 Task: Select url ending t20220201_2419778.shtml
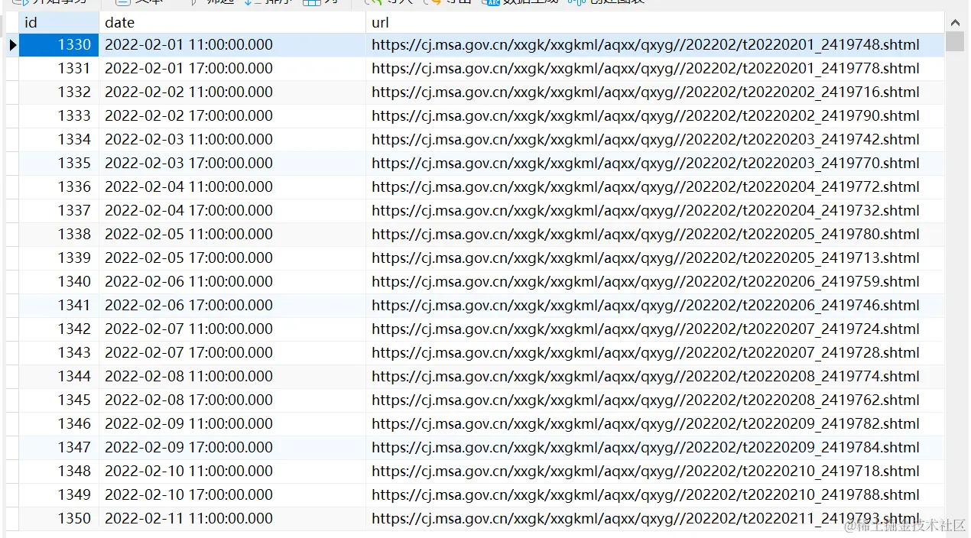click(x=655, y=69)
